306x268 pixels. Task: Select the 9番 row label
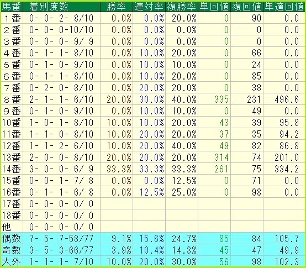click(x=12, y=111)
